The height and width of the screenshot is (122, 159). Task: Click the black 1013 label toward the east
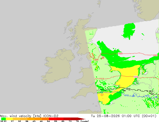(151, 91)
